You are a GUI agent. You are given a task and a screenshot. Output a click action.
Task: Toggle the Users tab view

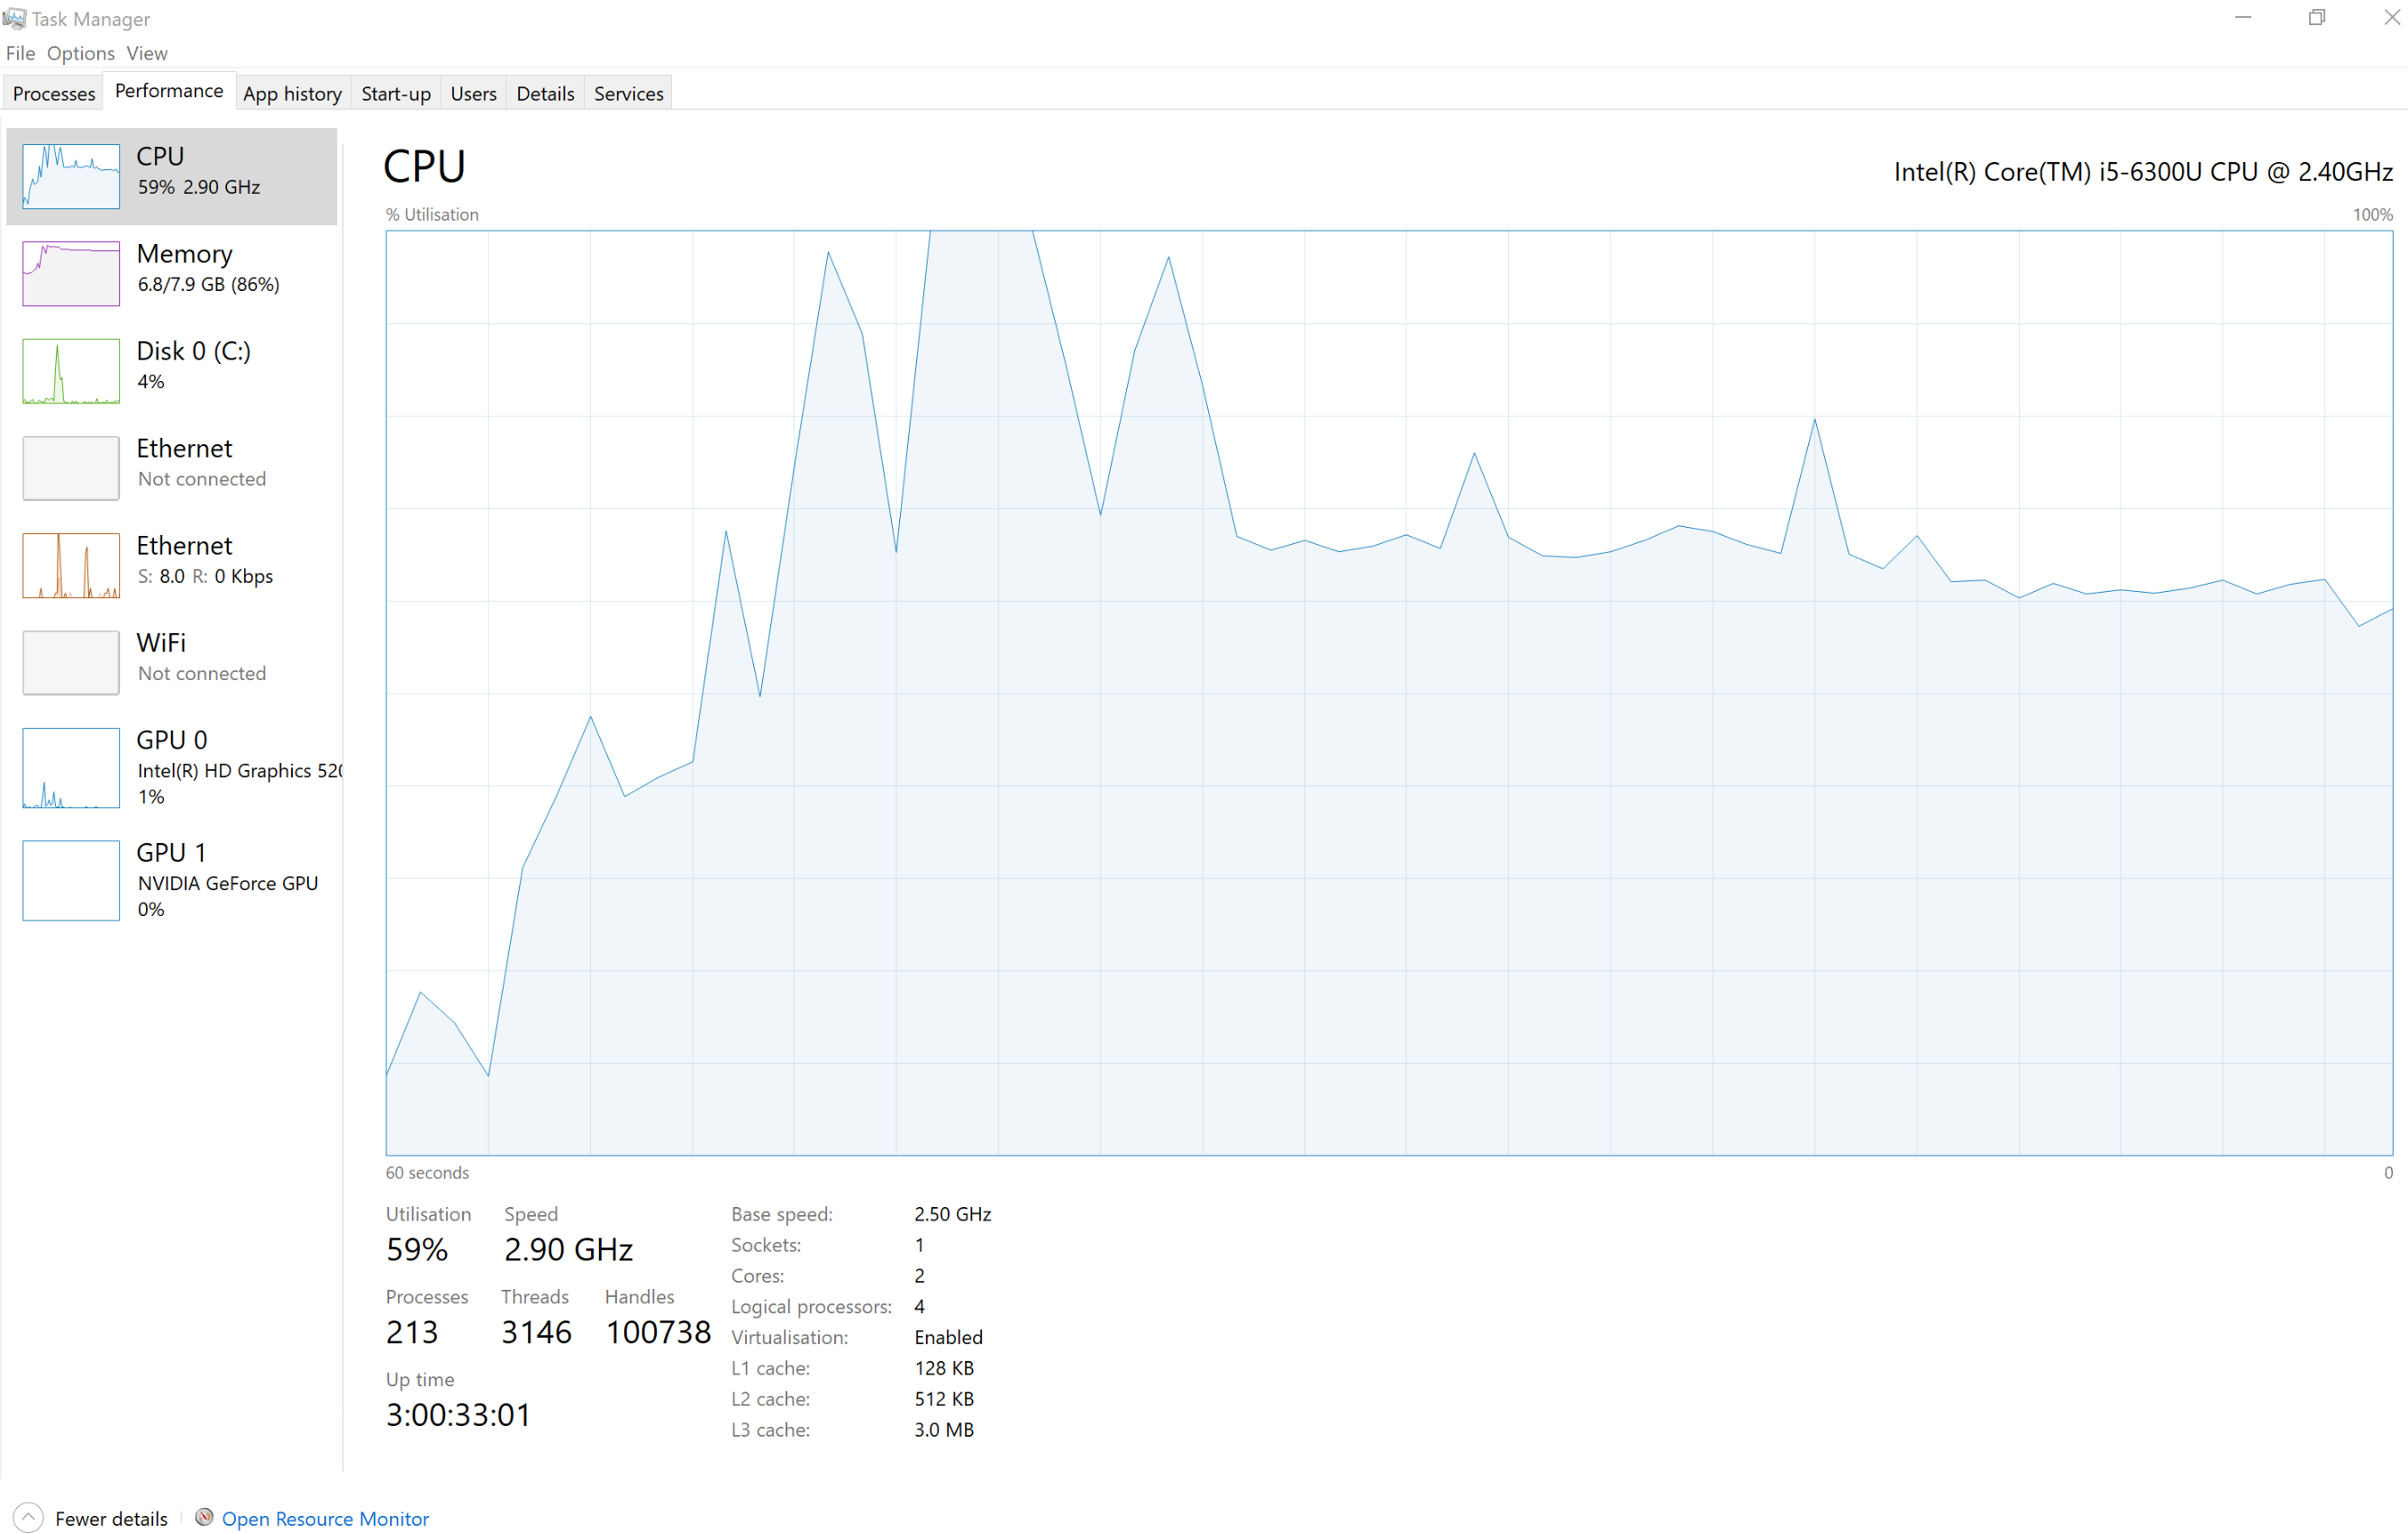tap(472, 91)
